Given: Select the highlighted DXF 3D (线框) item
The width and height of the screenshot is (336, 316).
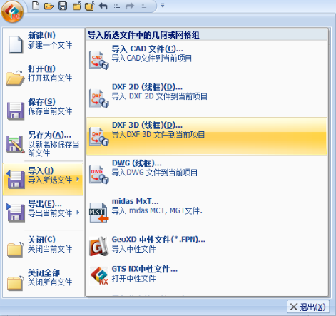Looking at the screenshot, I should (207, 136).
